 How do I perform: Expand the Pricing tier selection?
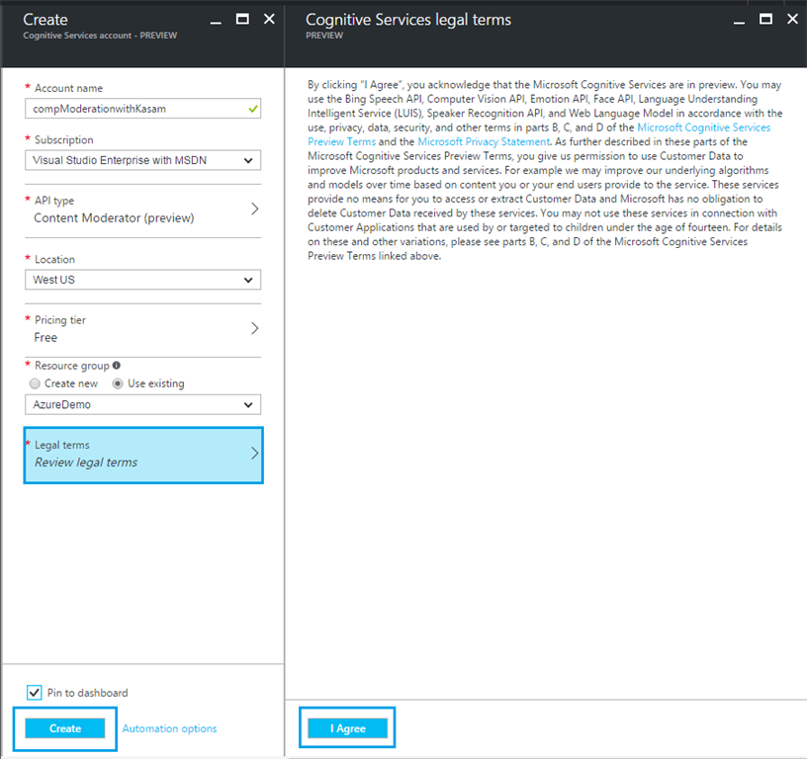(142, 329)
